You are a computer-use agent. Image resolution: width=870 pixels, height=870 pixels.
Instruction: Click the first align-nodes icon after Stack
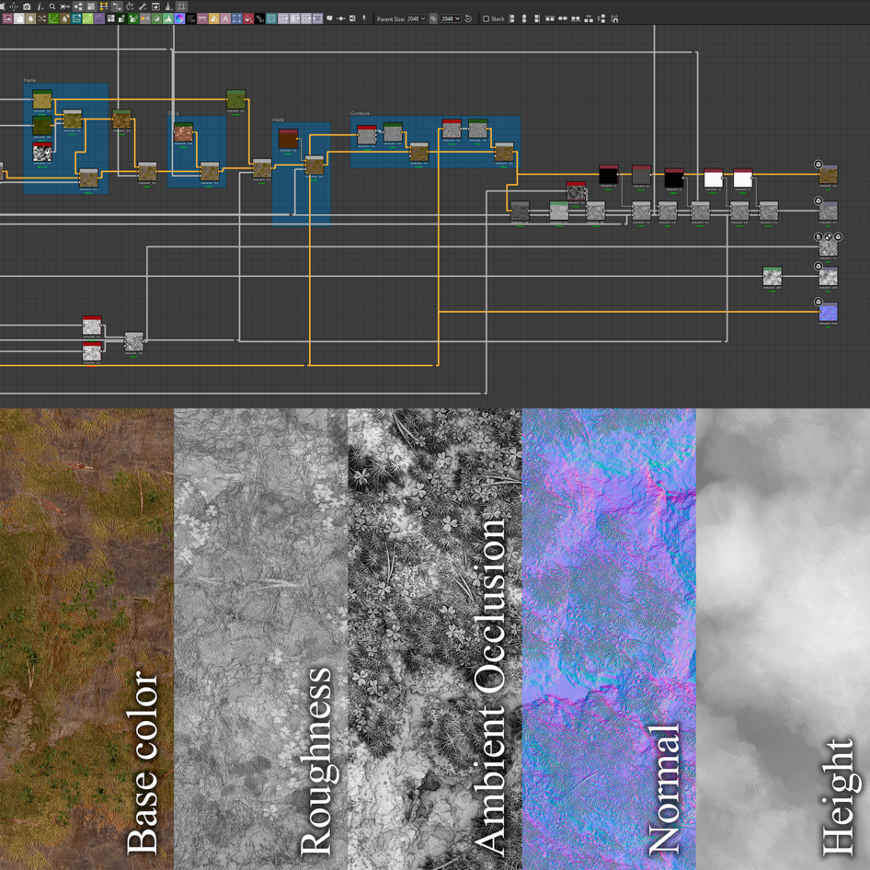tap(511, 18)
